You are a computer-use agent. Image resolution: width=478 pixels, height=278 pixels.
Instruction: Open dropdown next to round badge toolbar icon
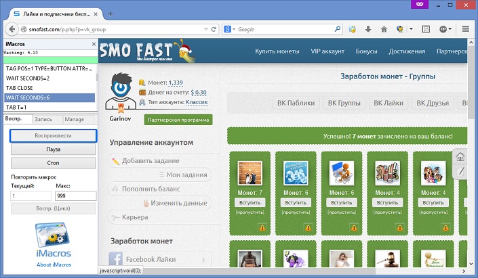(450, 29)
